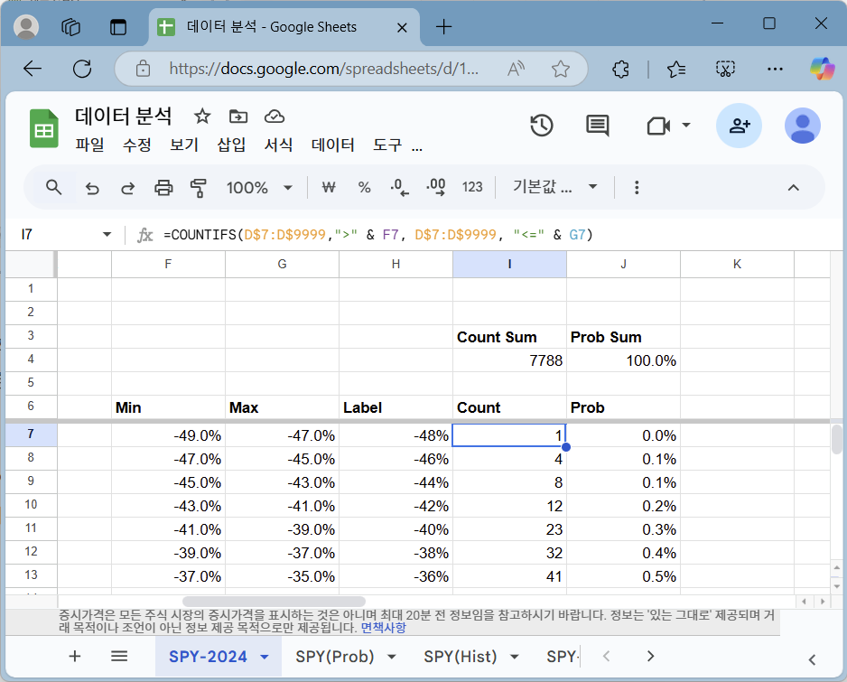Open the meeting options dropdown arrow

[686, 126]
